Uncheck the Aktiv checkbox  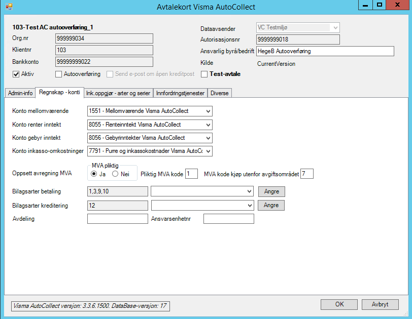16,74
